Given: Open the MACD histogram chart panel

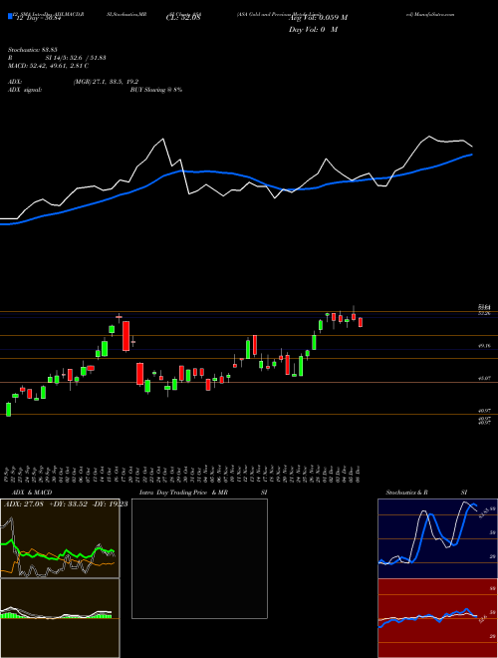Looking at the screenshot, I should point(60,618).
